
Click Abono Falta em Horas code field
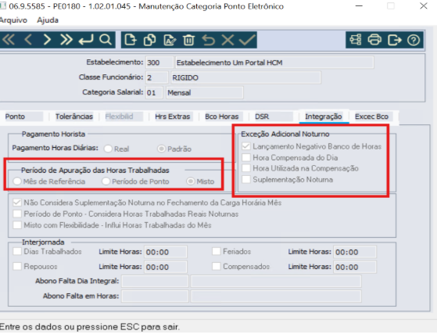[x=156, y=296]
